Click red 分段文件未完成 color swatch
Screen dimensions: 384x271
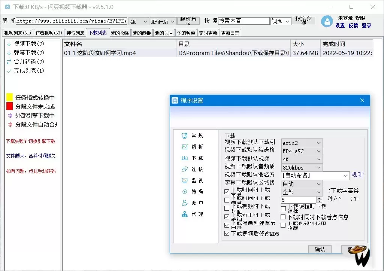click(9, 106)
